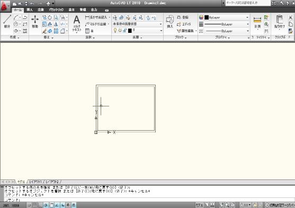
Task: Toggle layer 0 lock icon
Action: point(125,31)
